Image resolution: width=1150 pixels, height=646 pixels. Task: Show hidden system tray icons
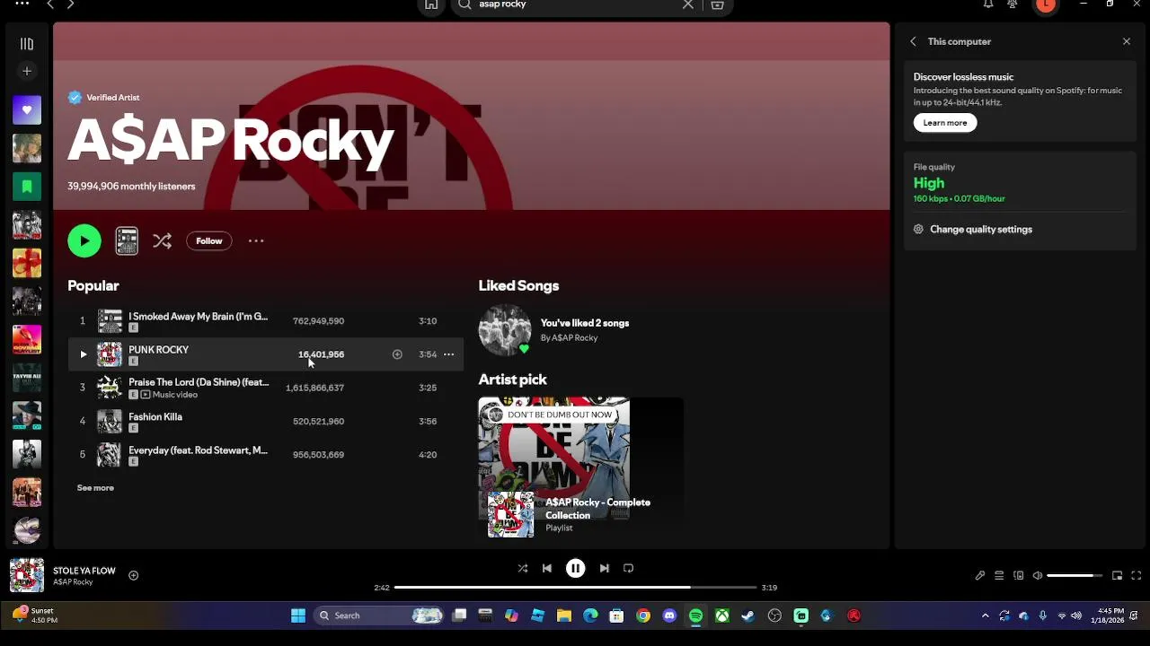[986, 615]
